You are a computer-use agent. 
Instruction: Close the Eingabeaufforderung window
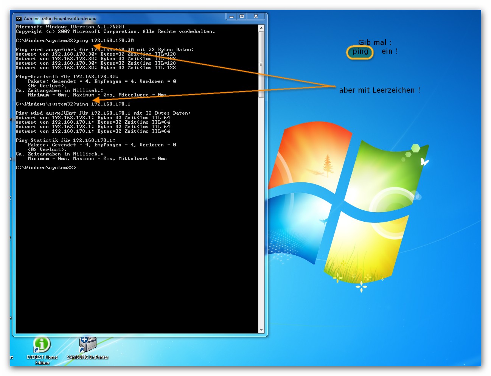[x=256, y=17]
